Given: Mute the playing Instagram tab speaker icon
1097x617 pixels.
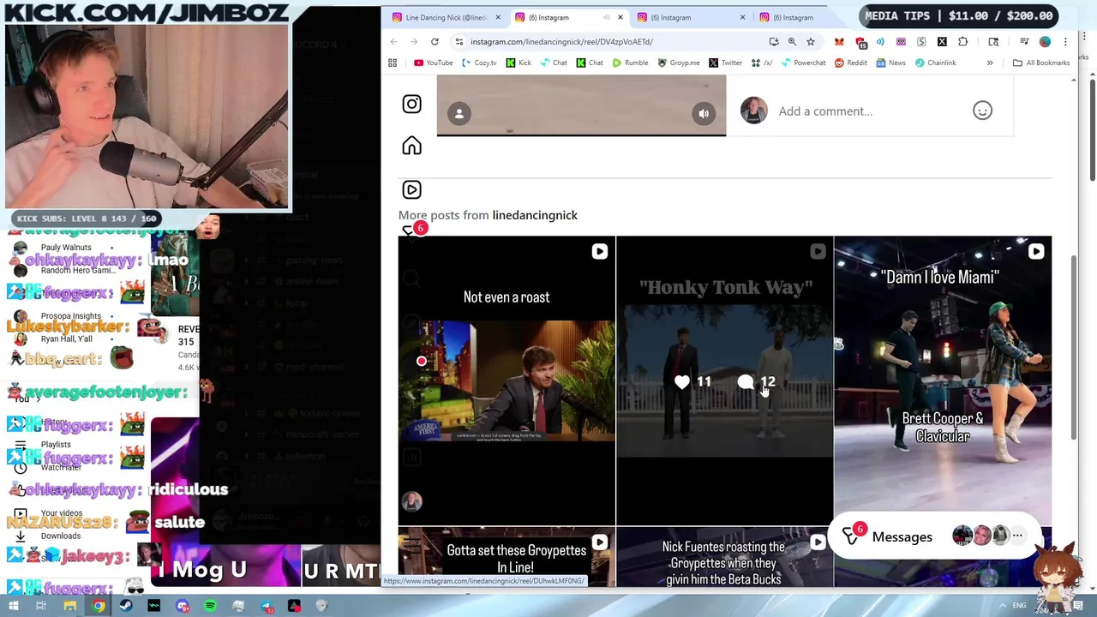Looking at the screenshot, I should pos(607,17).
